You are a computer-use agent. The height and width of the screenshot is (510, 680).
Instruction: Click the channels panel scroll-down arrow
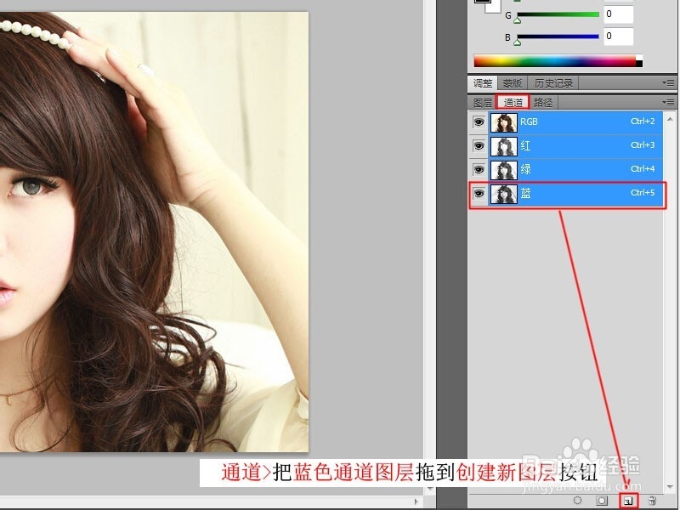670,486
